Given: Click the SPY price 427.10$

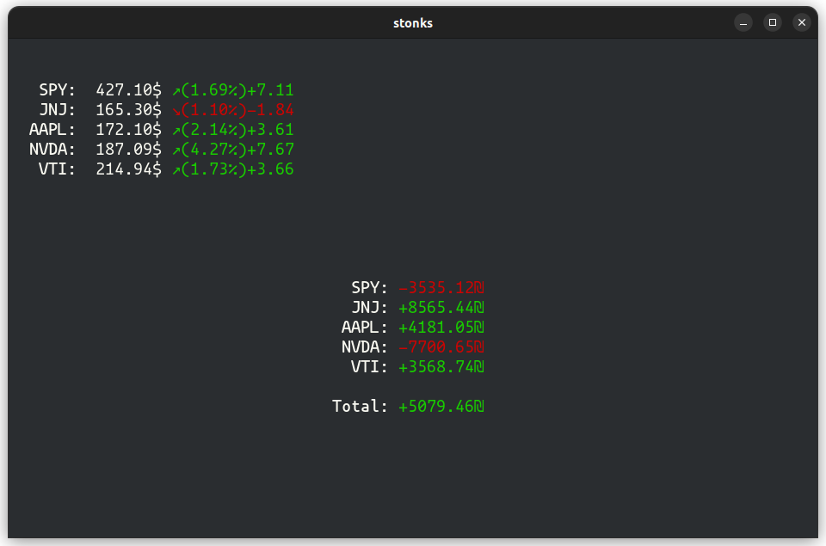Looking at the screenshot, I should (128, 90).
